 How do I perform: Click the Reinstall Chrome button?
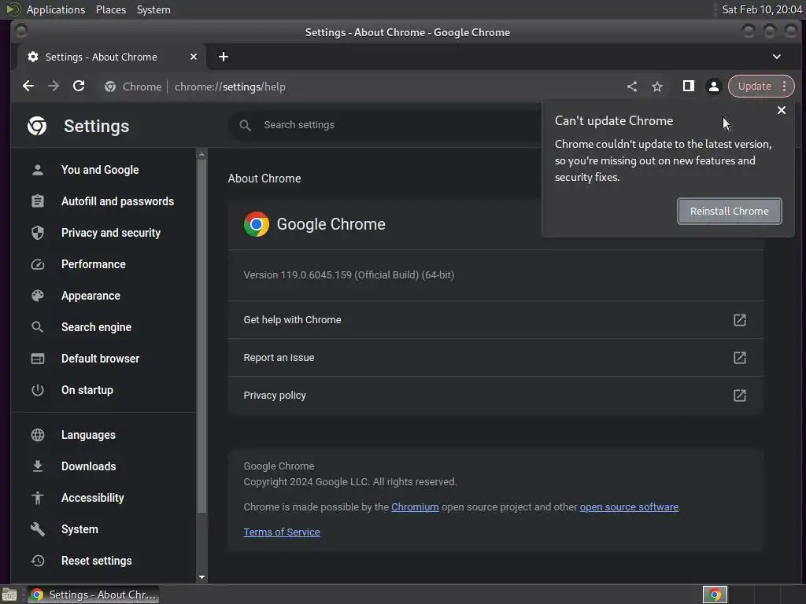click(x=730, y=211)
